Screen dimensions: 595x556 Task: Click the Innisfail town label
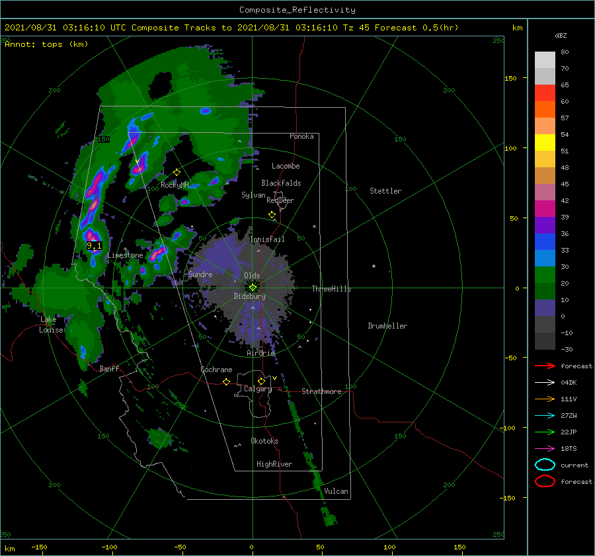pyautogui.click(x=267, y=239)
